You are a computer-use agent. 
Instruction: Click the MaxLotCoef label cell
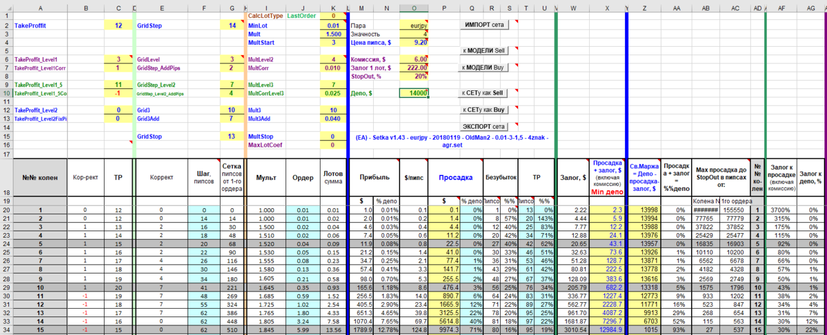click(x=265, y=145)
